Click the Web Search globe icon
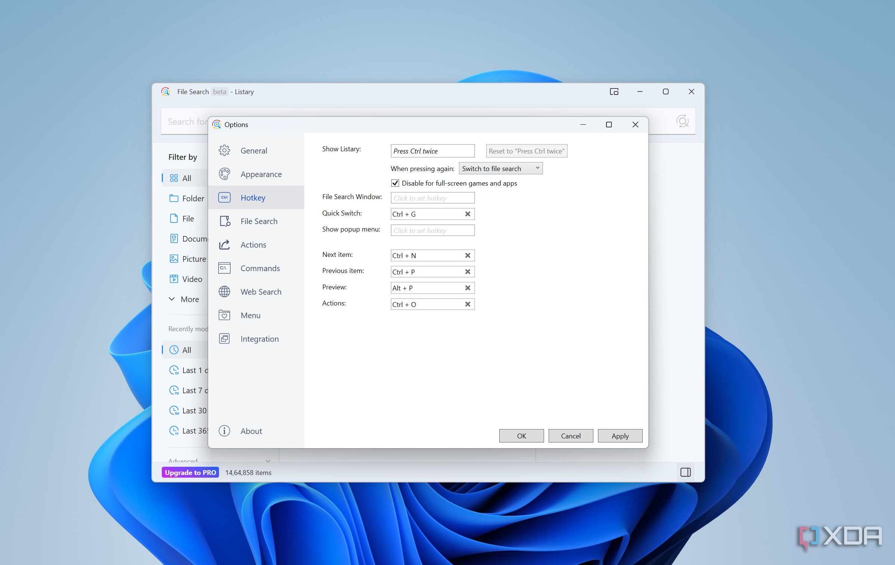This screenshot has width=895, height=565. pyautogui.click(x=224, y=292)
